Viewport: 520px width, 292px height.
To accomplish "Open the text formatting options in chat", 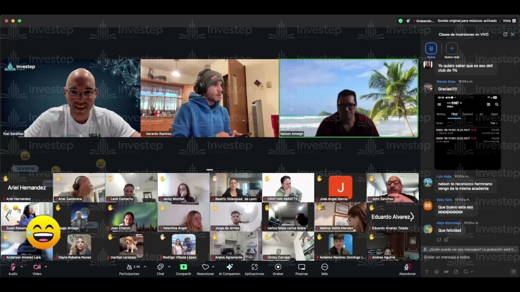I will [427, 272].
